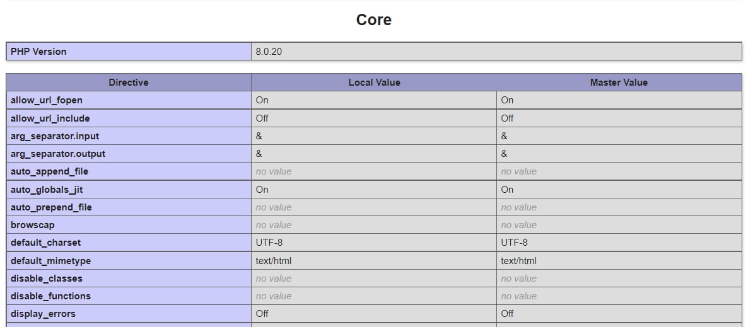Click the 8.0.20 version value
The image size is (753, 327).
pos(269,52)
